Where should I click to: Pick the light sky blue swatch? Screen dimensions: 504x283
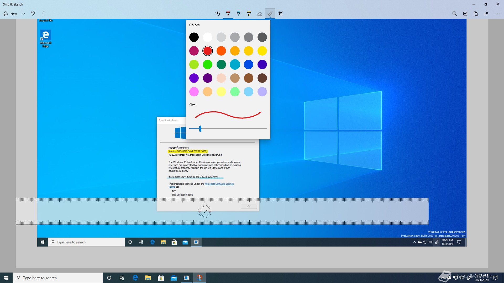click(x=249, y=92)
